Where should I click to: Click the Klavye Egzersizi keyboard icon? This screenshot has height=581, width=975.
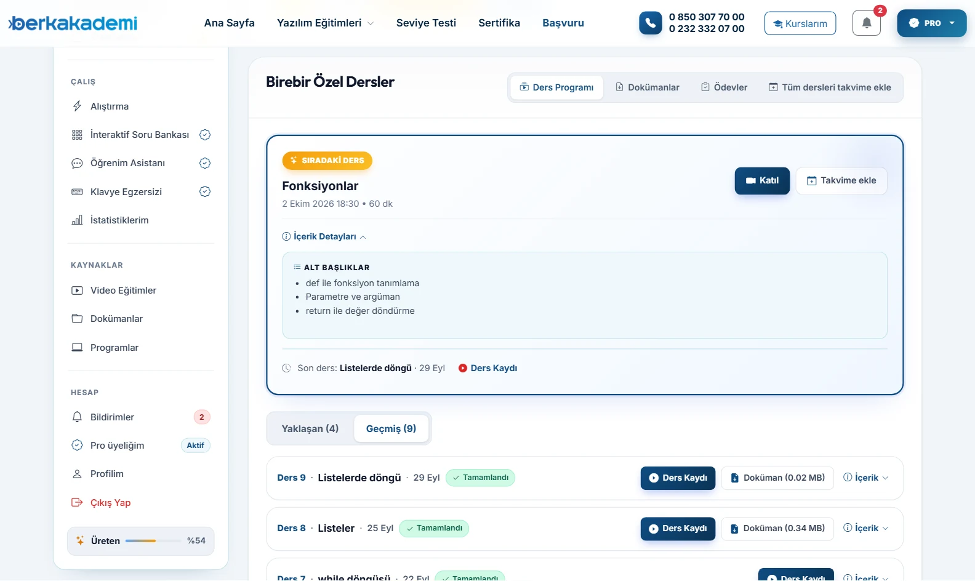tap(77, 192)
